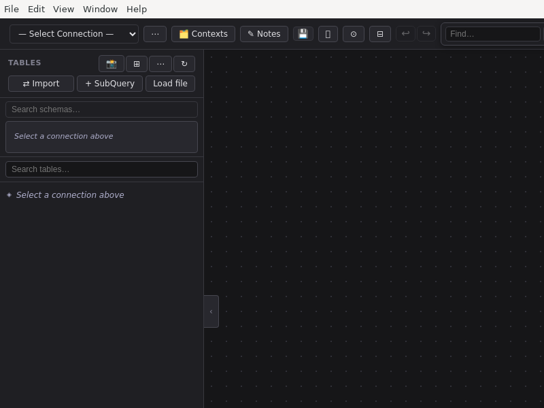Image resolution: width=544 pixels, height=408 pixels.
Task: Open the Edit menu
Action: [36, 9]
